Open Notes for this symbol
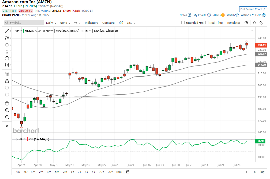The width and height of the screenshot is (270, 179). [x=185, y=15]
